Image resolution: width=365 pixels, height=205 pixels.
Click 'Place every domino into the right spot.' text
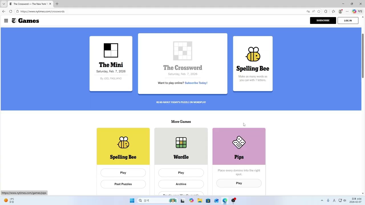(239, 172)
